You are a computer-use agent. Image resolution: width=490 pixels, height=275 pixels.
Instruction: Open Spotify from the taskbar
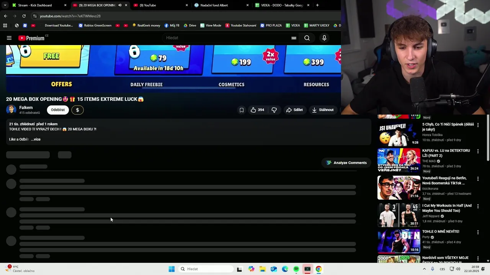pos(296,269)
